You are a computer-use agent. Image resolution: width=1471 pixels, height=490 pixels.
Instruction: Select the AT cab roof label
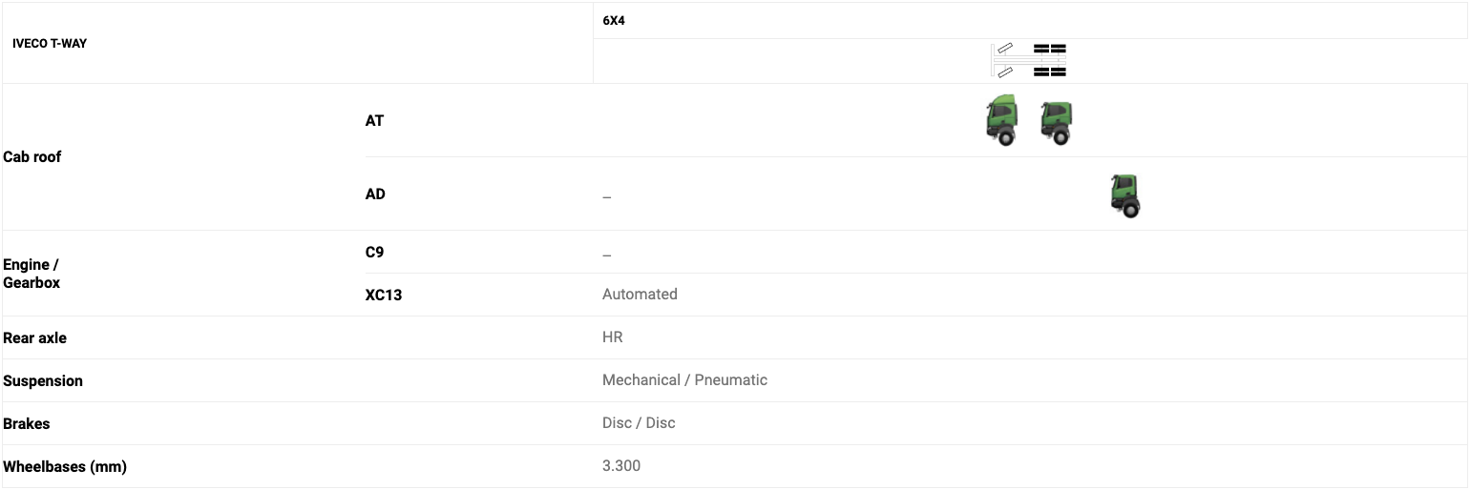tap(374, 121)
